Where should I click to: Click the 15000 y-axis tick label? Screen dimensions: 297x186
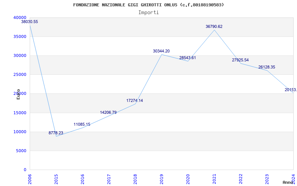click(x=20, y=113)
